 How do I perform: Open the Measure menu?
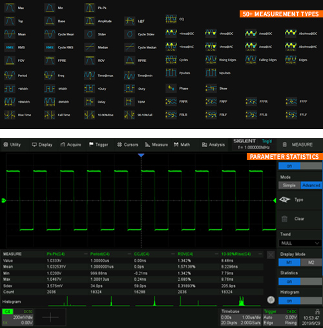(156, 145)
